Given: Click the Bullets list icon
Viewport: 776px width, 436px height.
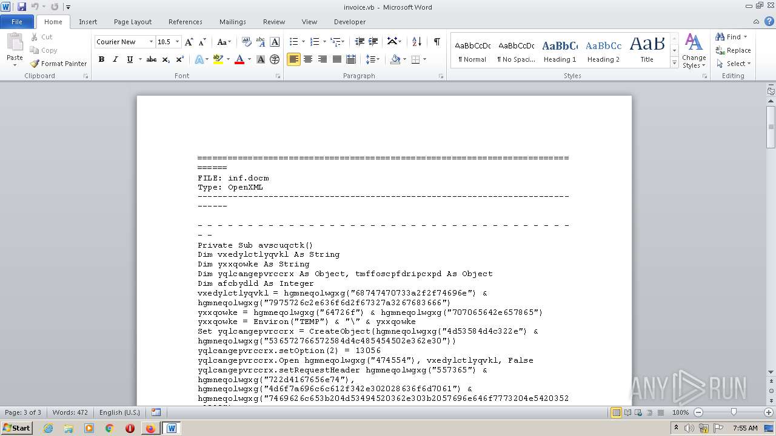Looking at the screenshot, I should click(294, 42).
